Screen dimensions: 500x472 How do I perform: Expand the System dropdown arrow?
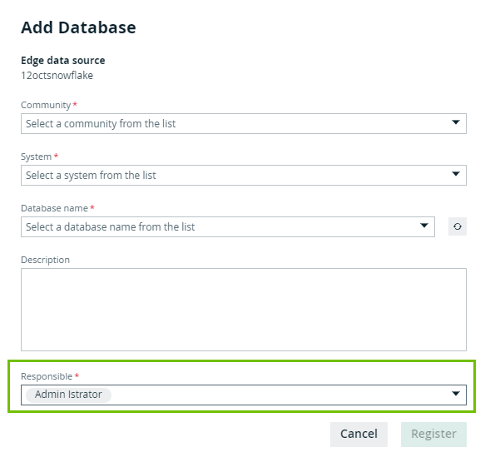point(455,175)
